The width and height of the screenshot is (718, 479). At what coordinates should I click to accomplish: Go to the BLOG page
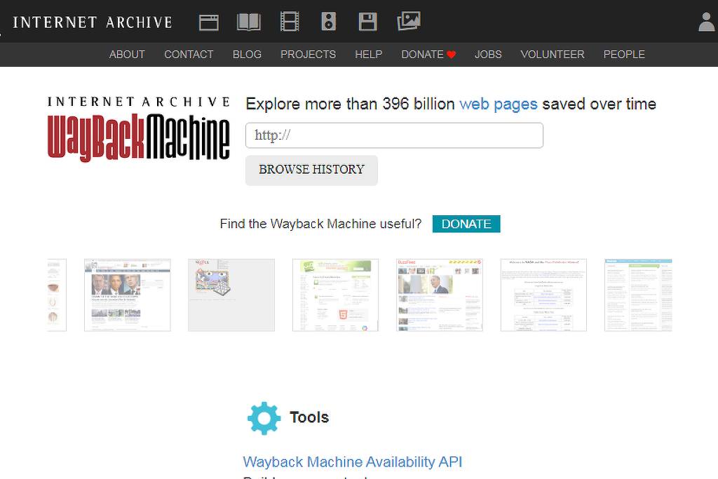pyautogui.click(x=247, y=54)
